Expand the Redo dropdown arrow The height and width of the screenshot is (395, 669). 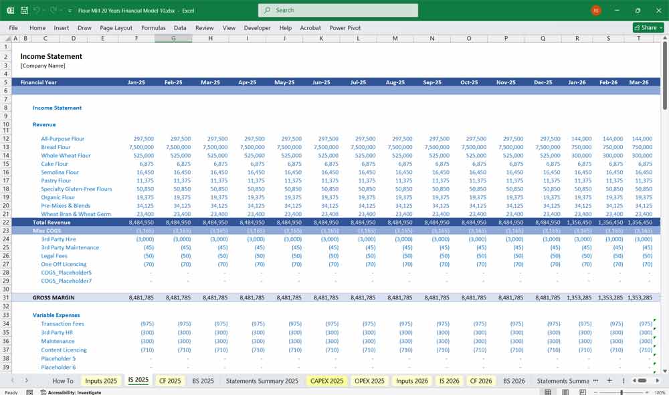click(60, 10)
